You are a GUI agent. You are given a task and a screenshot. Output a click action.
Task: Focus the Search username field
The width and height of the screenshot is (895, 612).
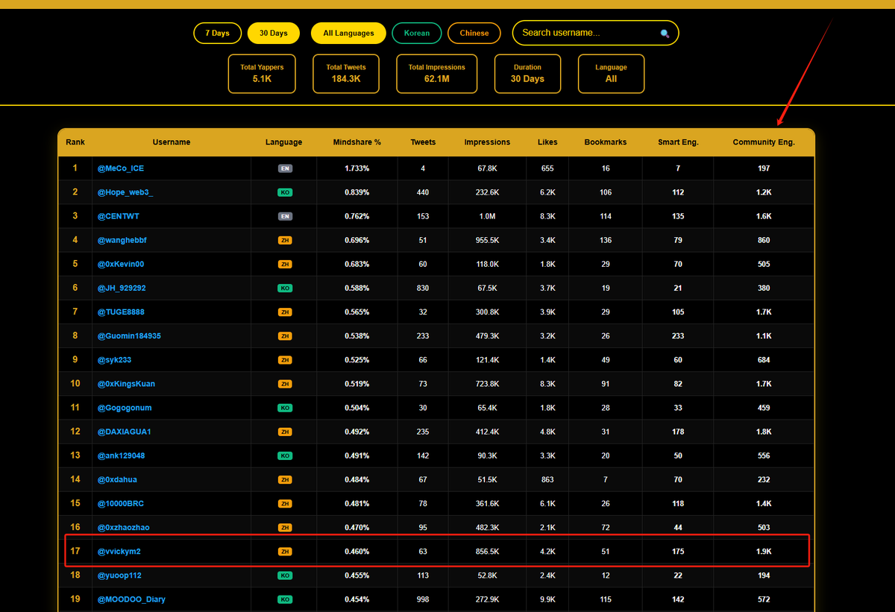pos(595,33)
